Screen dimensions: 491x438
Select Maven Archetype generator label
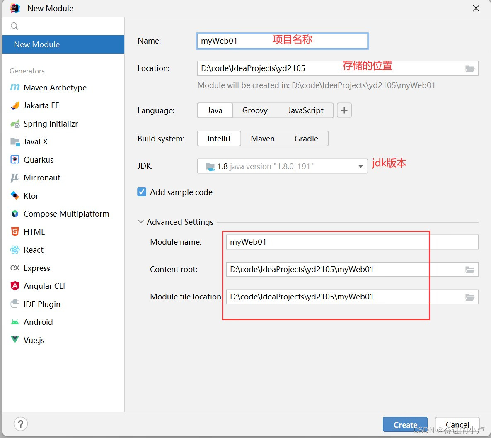point(55,88)
